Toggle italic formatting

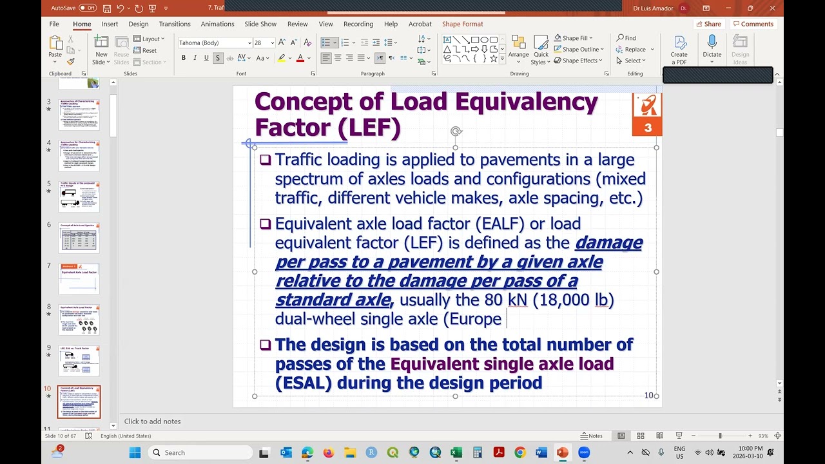click(x=195, y=58)
